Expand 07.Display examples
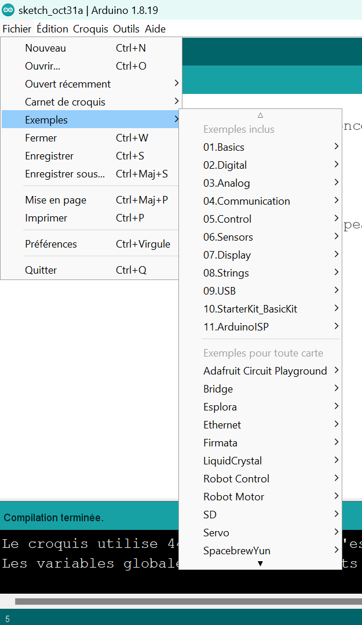The image size is (362, 625). [261, 255]
